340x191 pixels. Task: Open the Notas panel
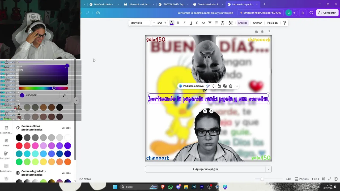[x=85, y=179]
